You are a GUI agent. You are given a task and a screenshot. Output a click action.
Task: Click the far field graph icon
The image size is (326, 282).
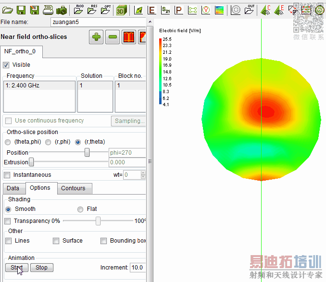138,10
